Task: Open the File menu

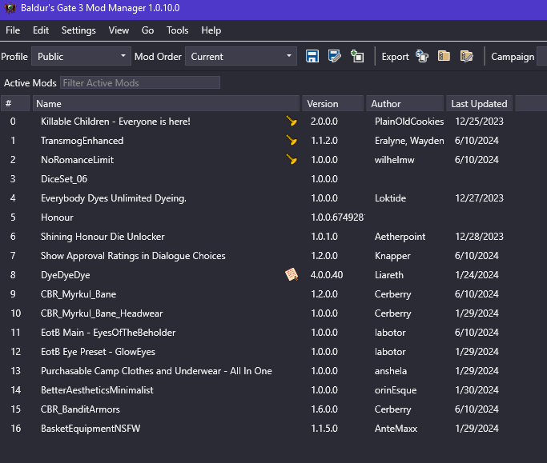Action: coord(13,30)
